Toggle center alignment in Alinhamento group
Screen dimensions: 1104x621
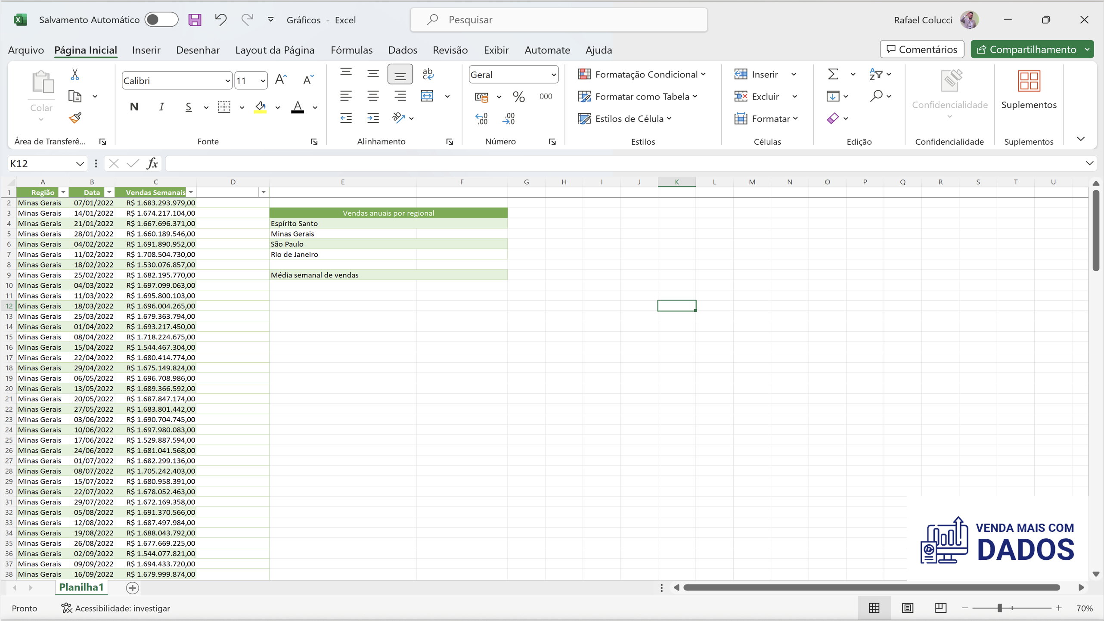(x=373, y=96)
